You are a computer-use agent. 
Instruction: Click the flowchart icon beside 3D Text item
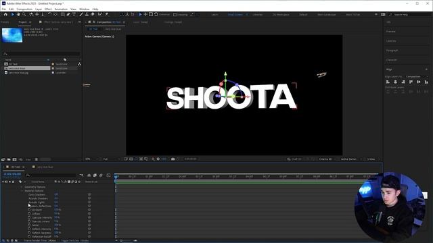click(x=80, y=64)
